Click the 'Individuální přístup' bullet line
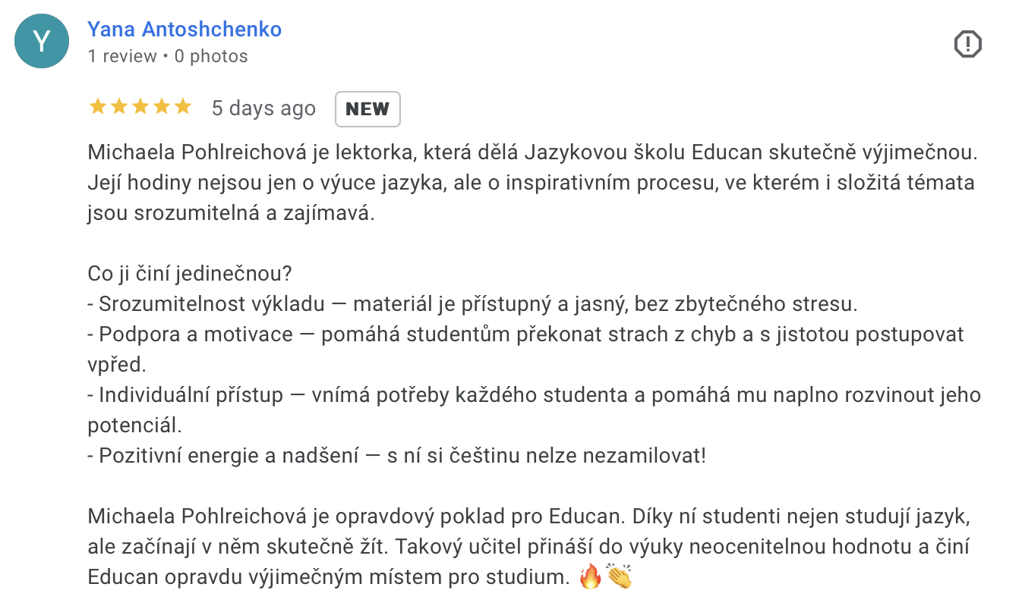Viewport: 1022px width, 609px height. (x=535, y=410)
